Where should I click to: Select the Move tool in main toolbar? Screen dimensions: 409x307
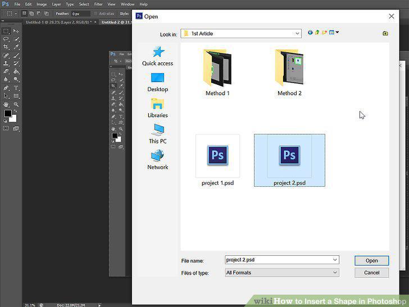(16, 31)
